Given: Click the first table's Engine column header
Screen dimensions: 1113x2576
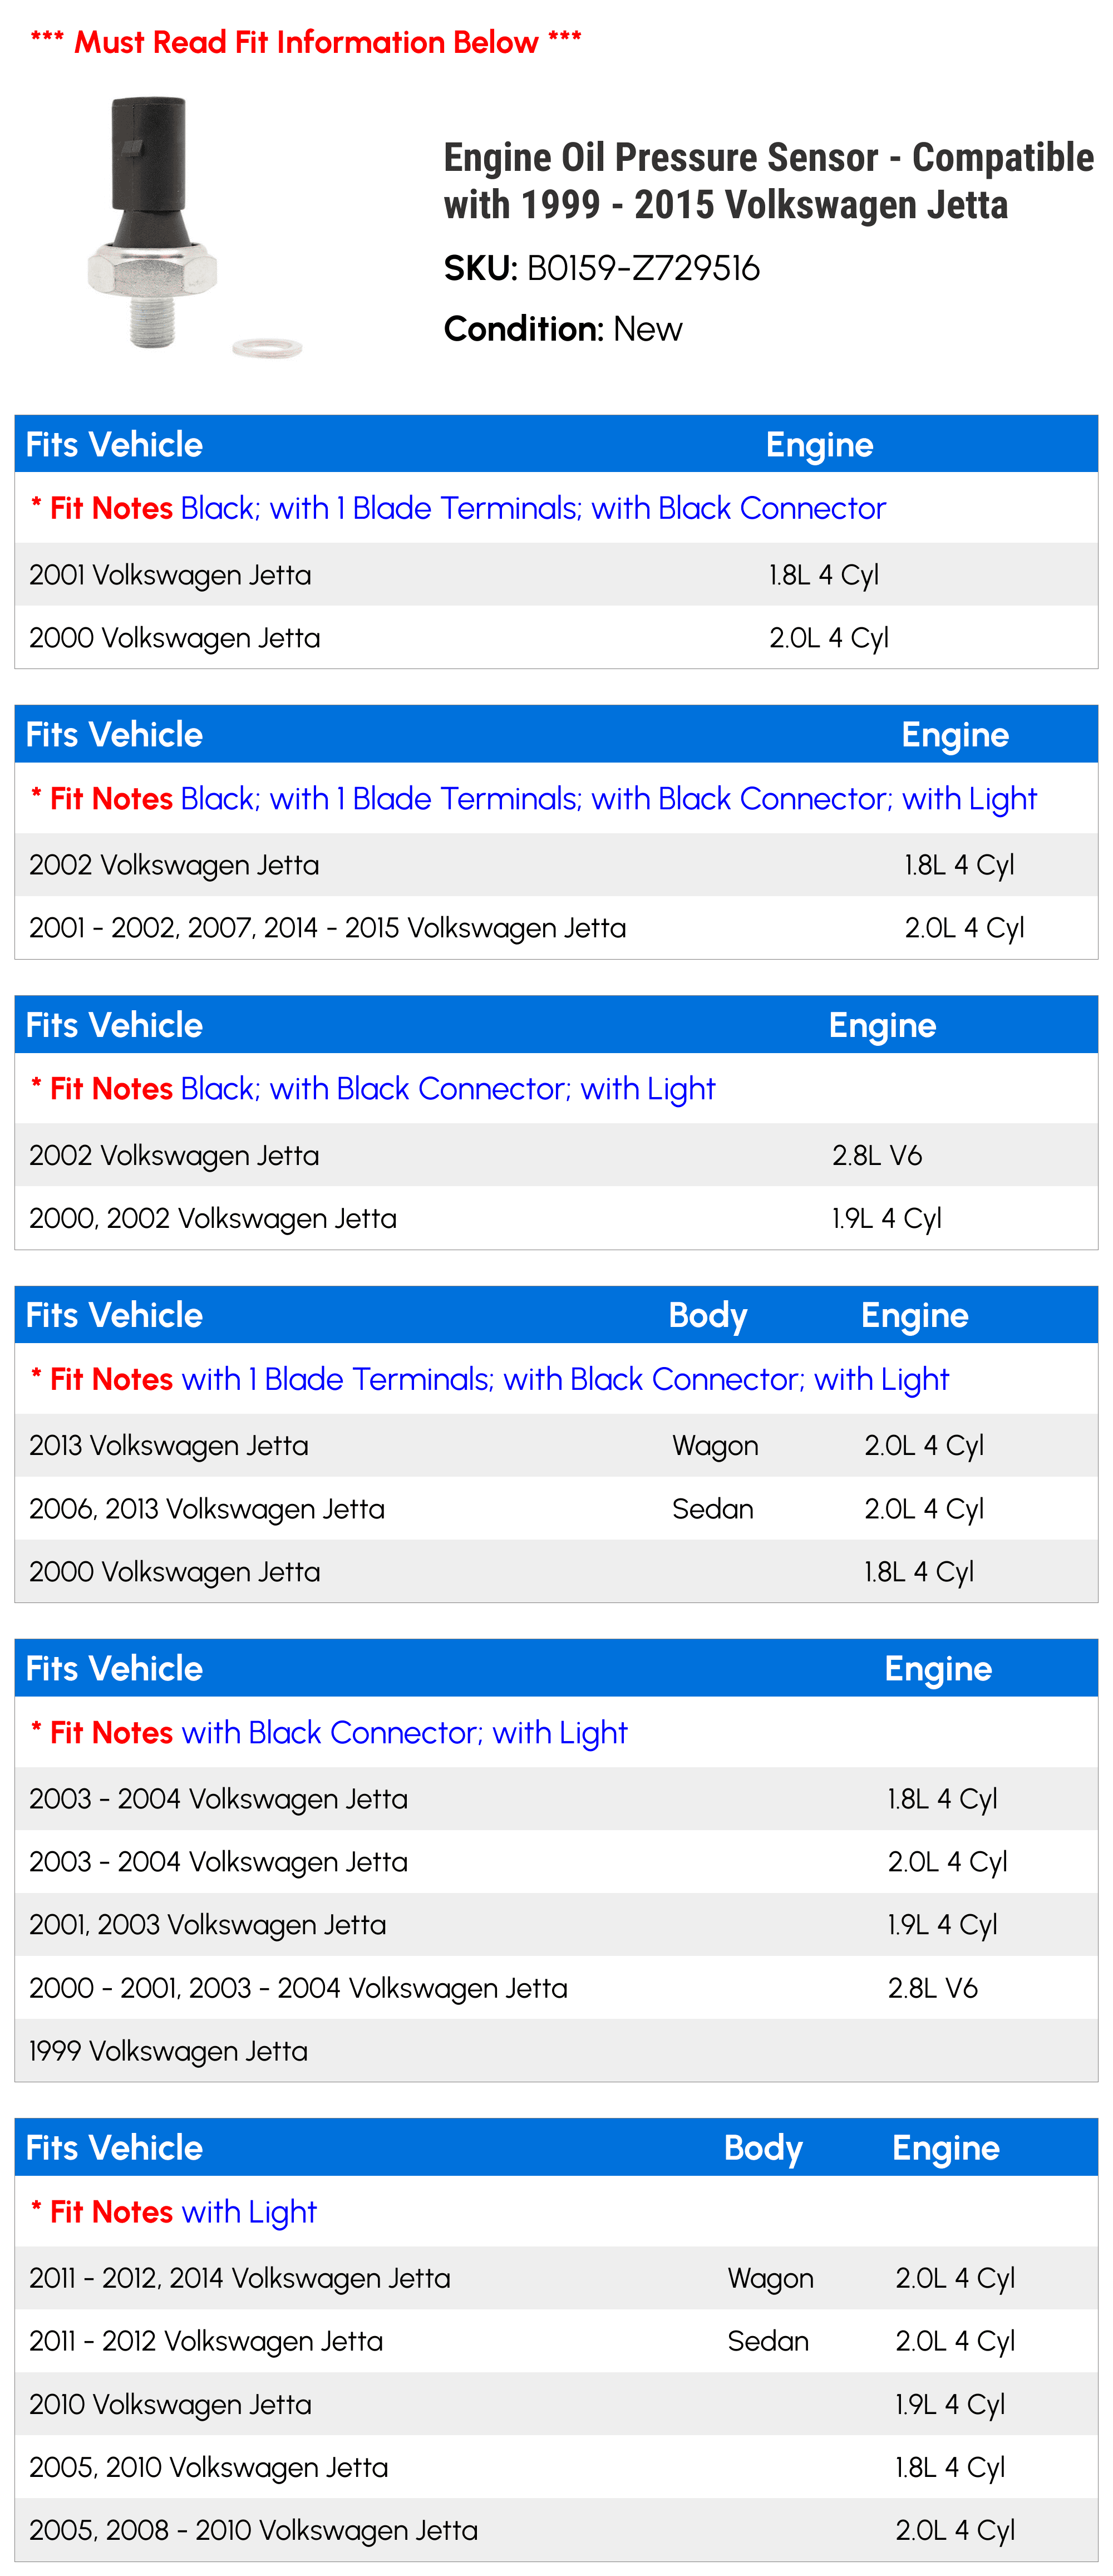Looking at the screenshot, I should (x=819, y=445).
